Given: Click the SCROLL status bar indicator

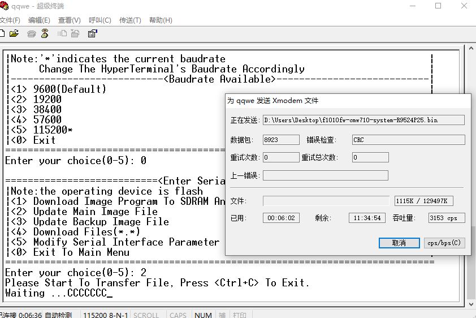Looking at the screenshot, I should pos(146,315).
